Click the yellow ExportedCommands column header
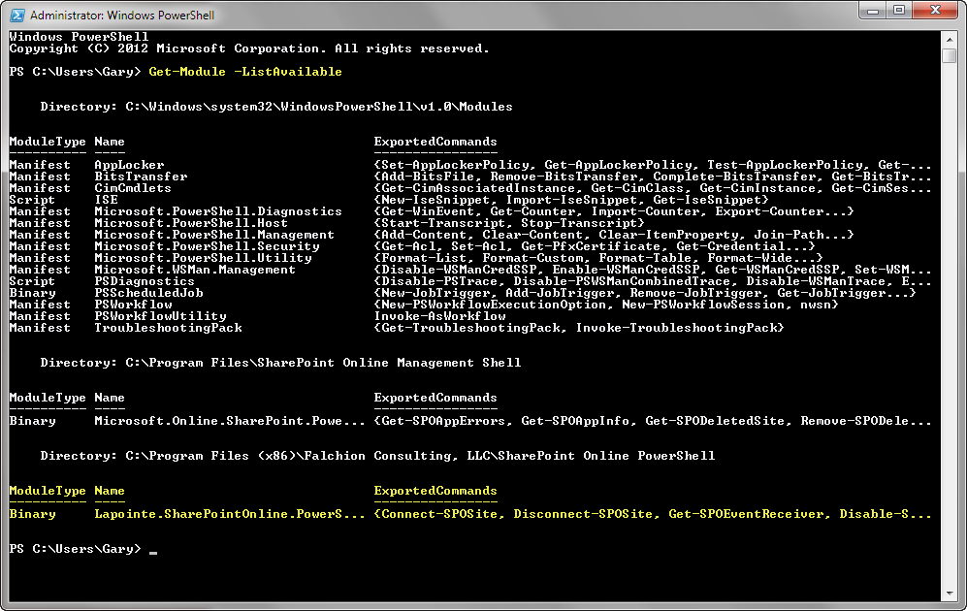 pos(435,491)
